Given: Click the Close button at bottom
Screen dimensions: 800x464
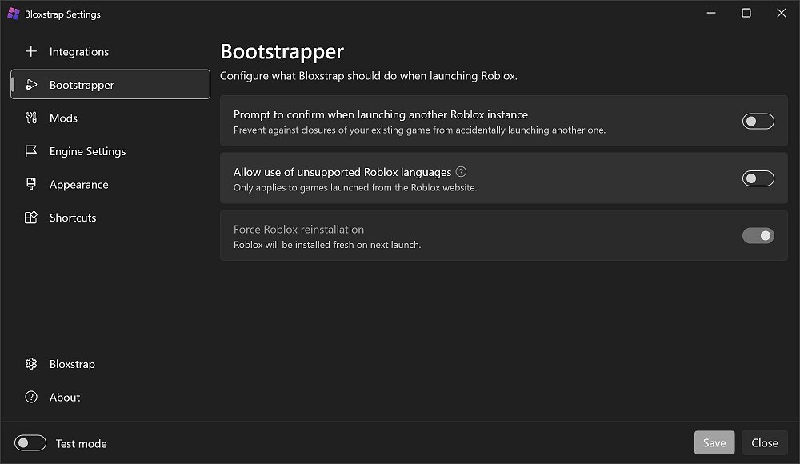Looking at the screenshot, I should point(764,443).
